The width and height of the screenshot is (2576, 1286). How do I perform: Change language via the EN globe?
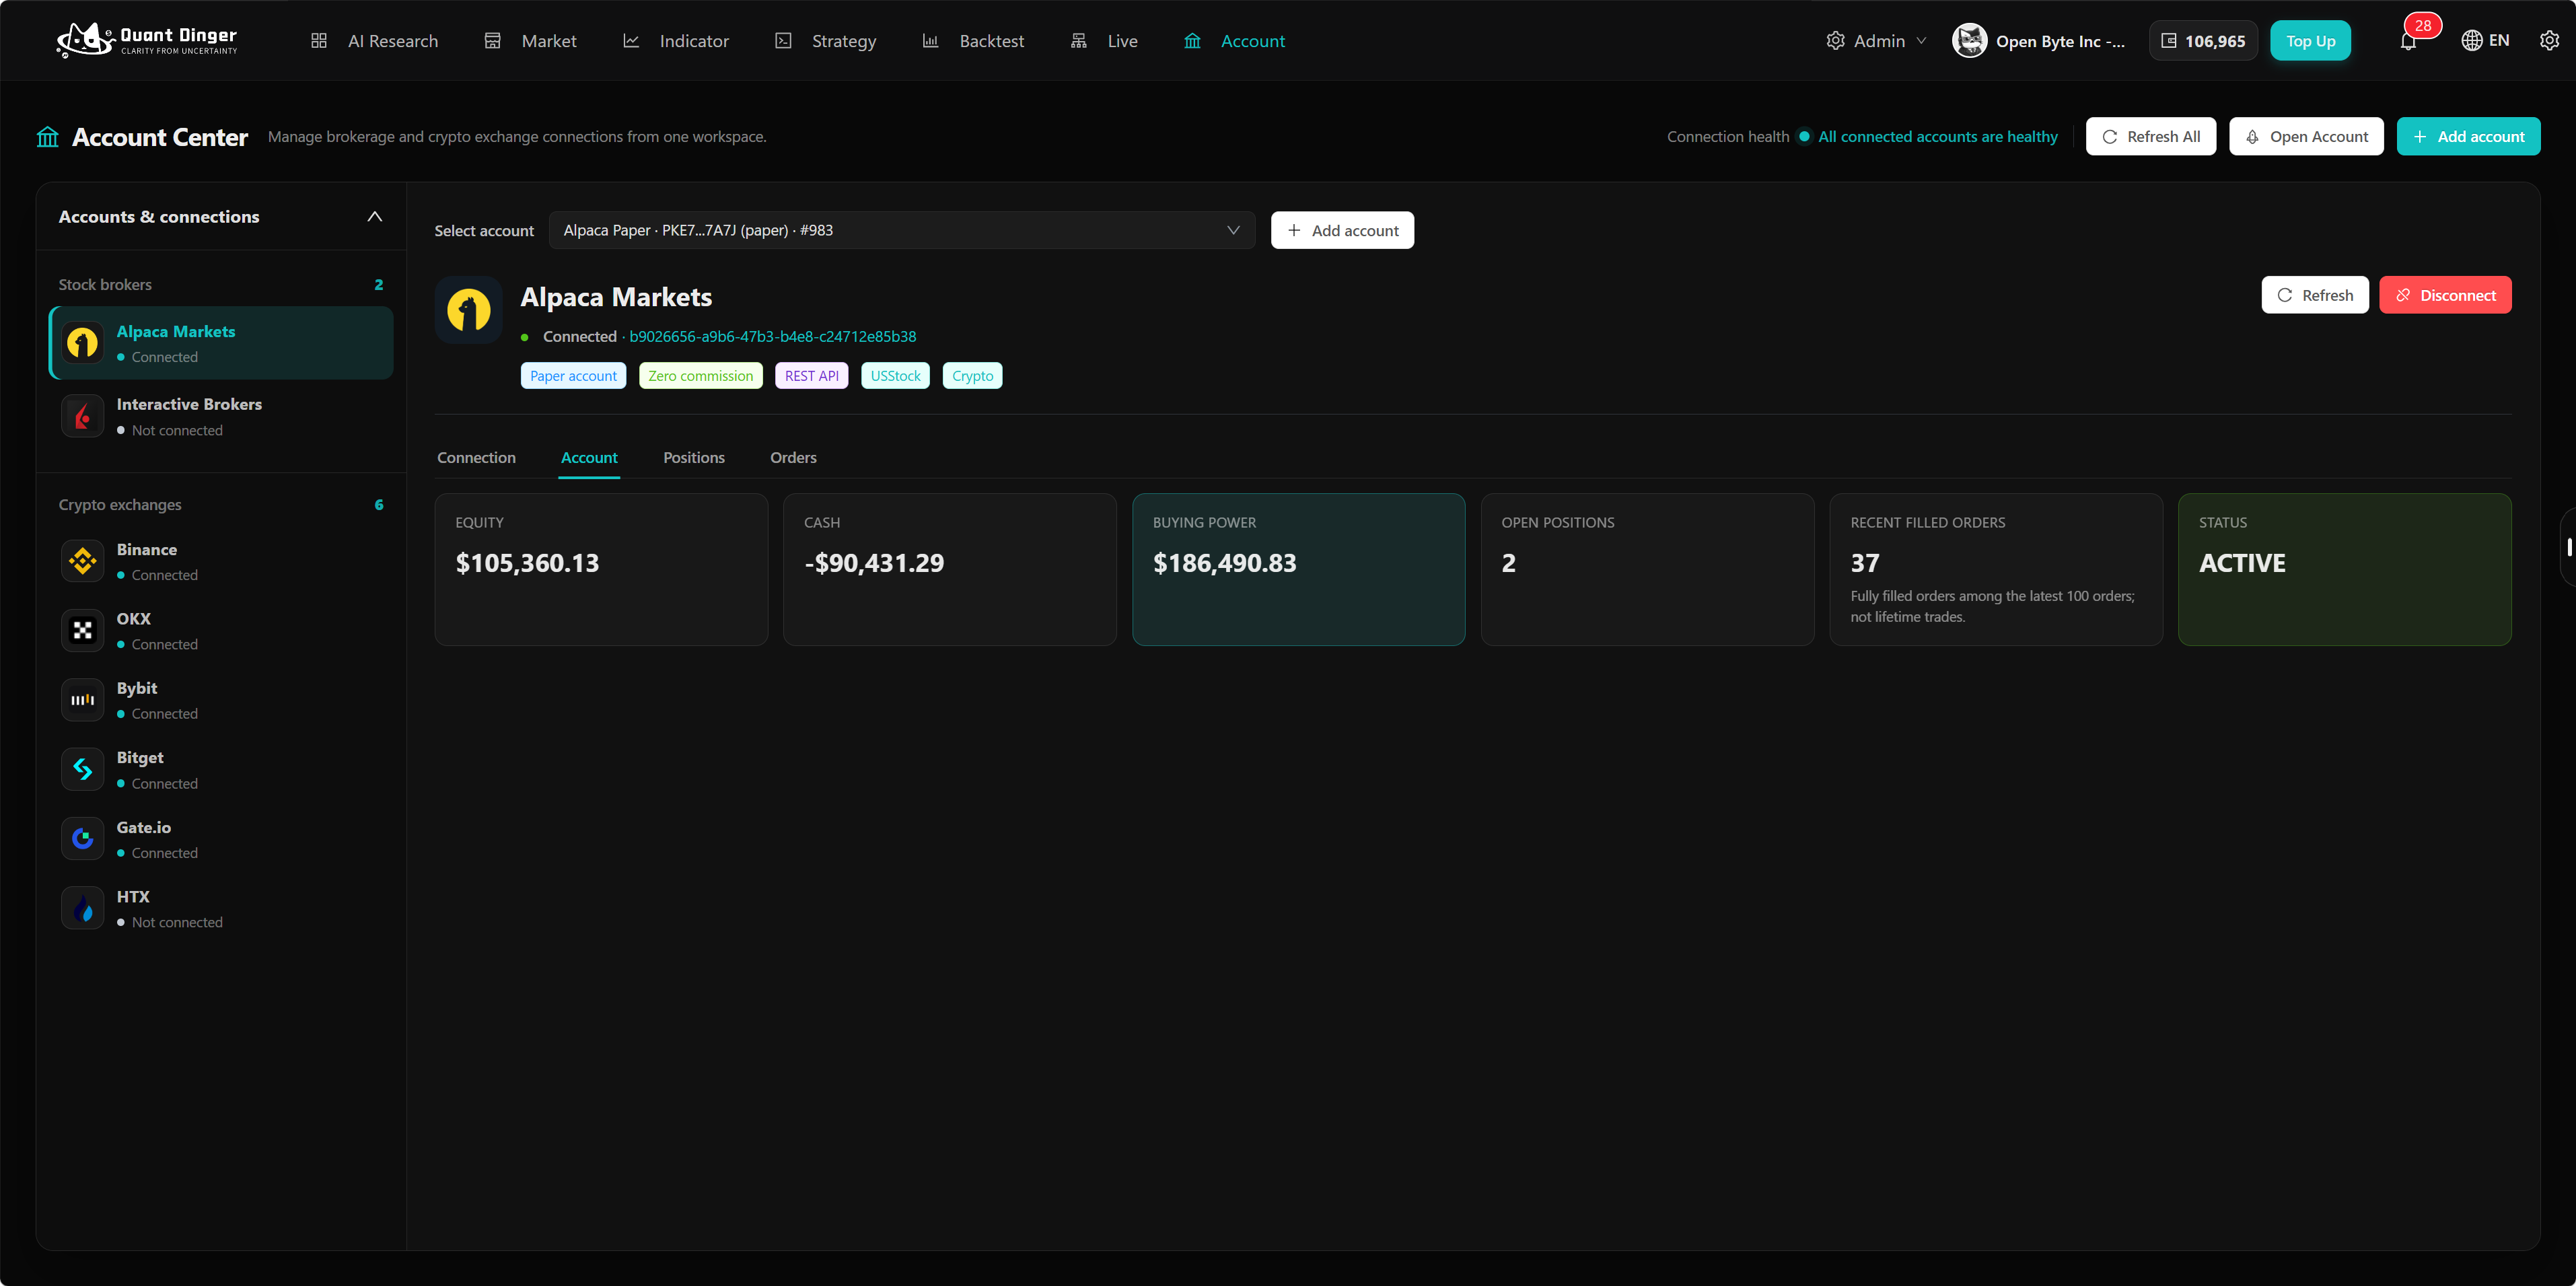coord(2485,41)
